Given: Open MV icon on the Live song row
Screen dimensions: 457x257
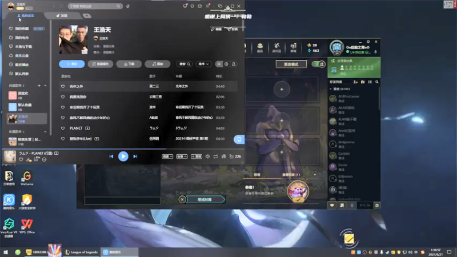Looking at the screenshot, I should point(97,139).
